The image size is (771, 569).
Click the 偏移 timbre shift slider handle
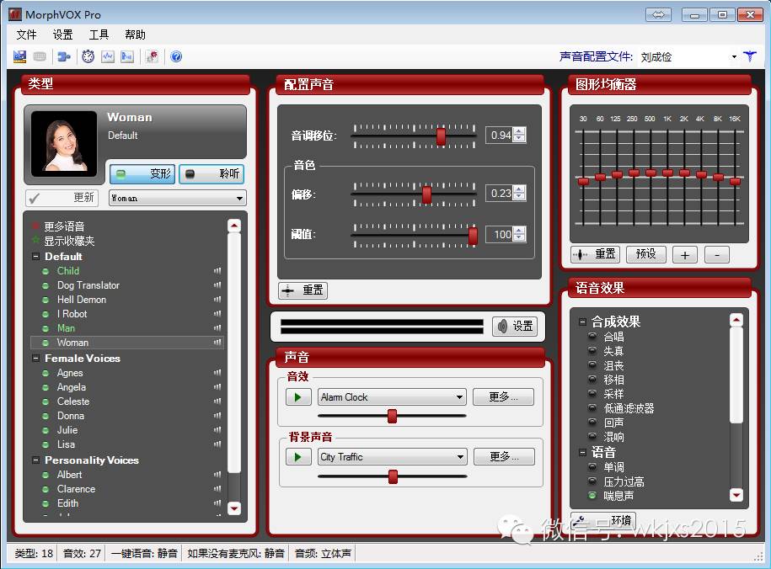[x=427, y=194]
